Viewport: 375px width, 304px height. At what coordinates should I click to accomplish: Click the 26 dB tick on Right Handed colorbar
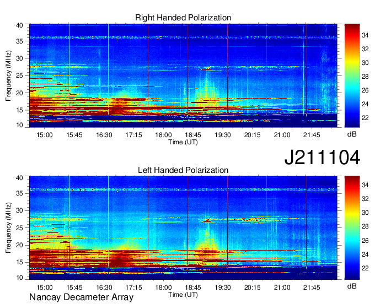tap(365, 90)
